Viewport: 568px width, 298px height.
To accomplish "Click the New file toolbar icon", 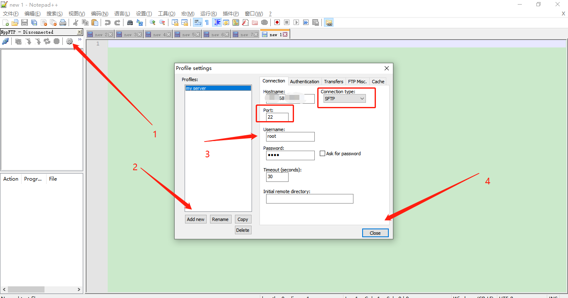I will [x=5, y=22].
